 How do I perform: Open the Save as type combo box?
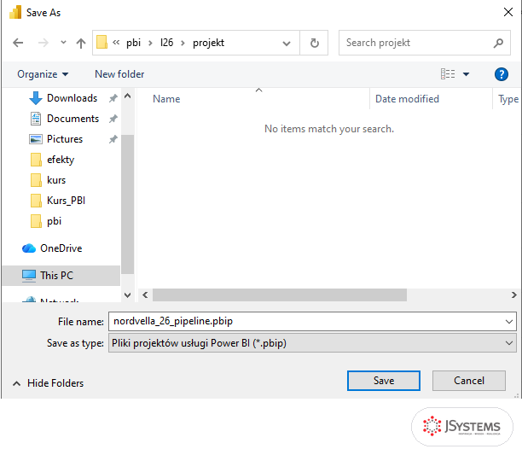312,343
